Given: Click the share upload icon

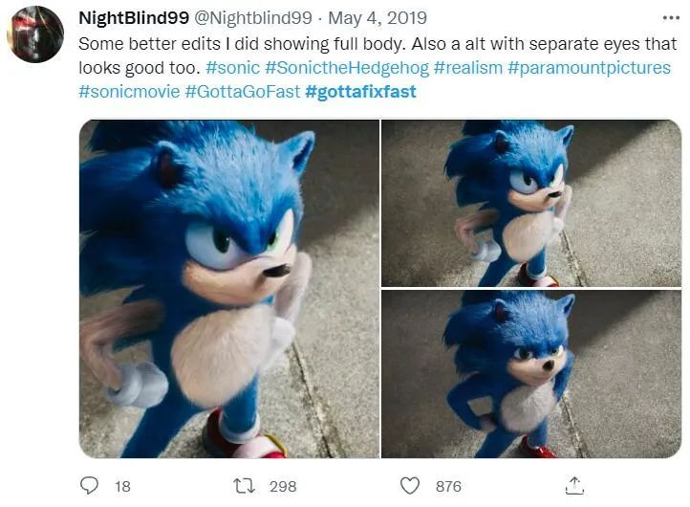Looking at the screenshot, I should tap(574, 486).
